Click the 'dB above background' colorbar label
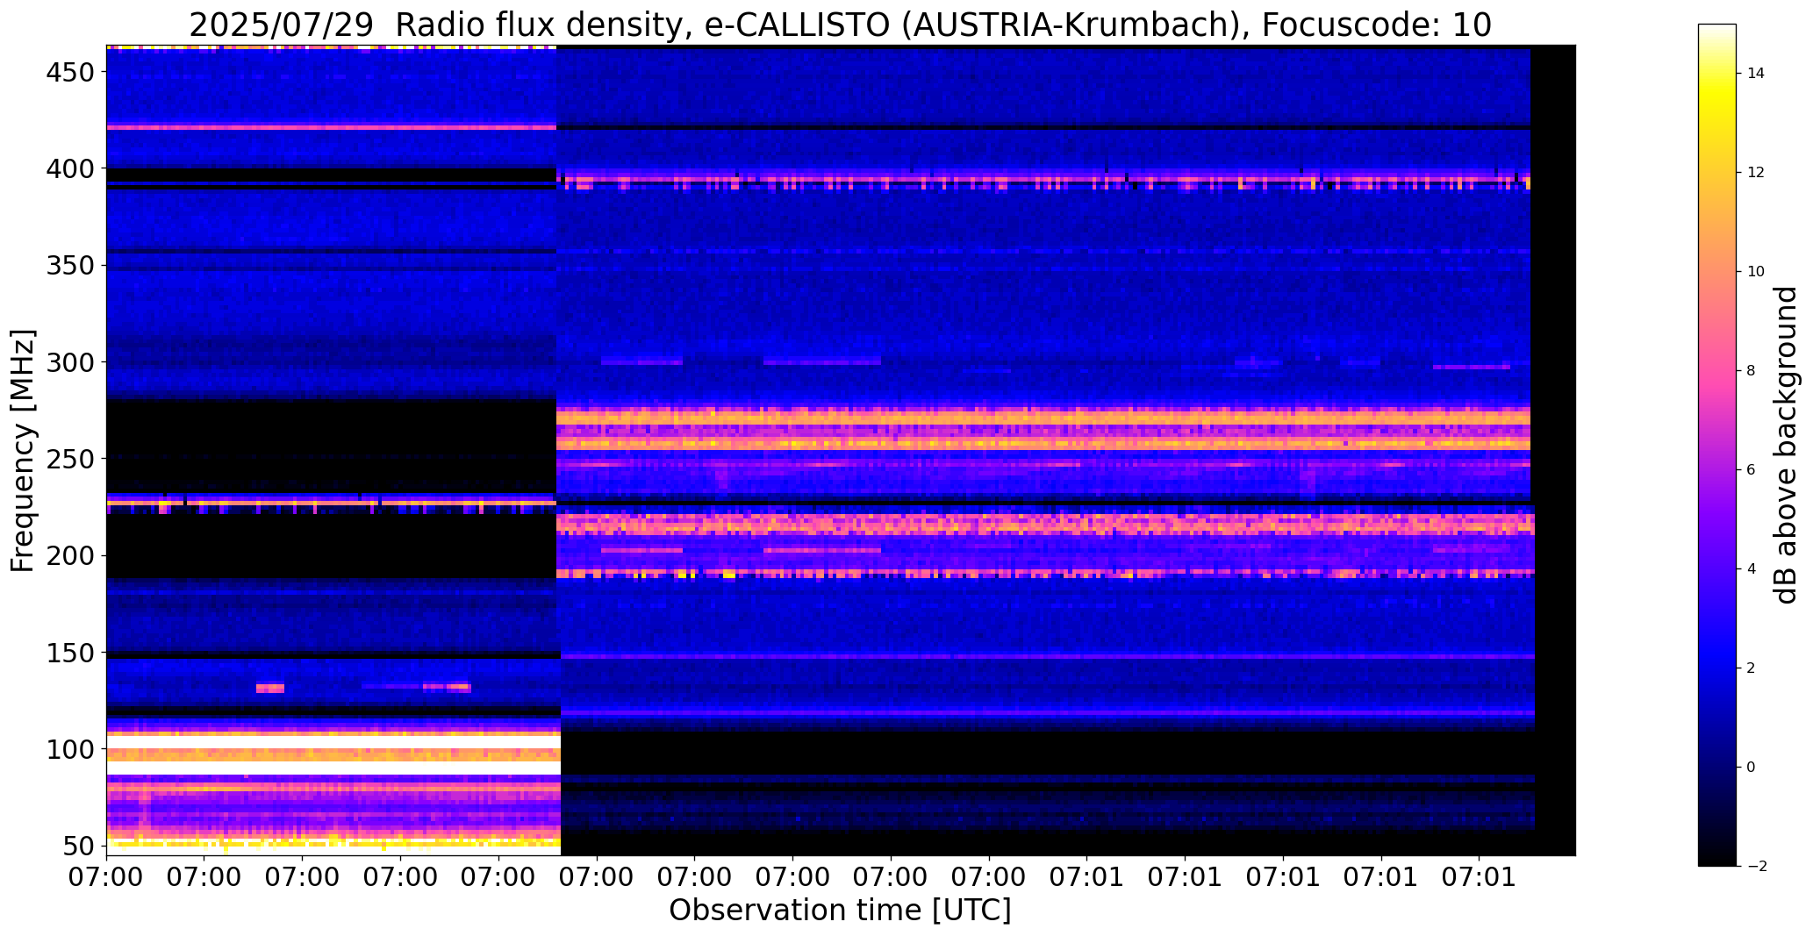 pos(1786,445)
